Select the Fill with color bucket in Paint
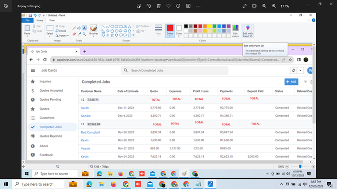 (79, 28)
